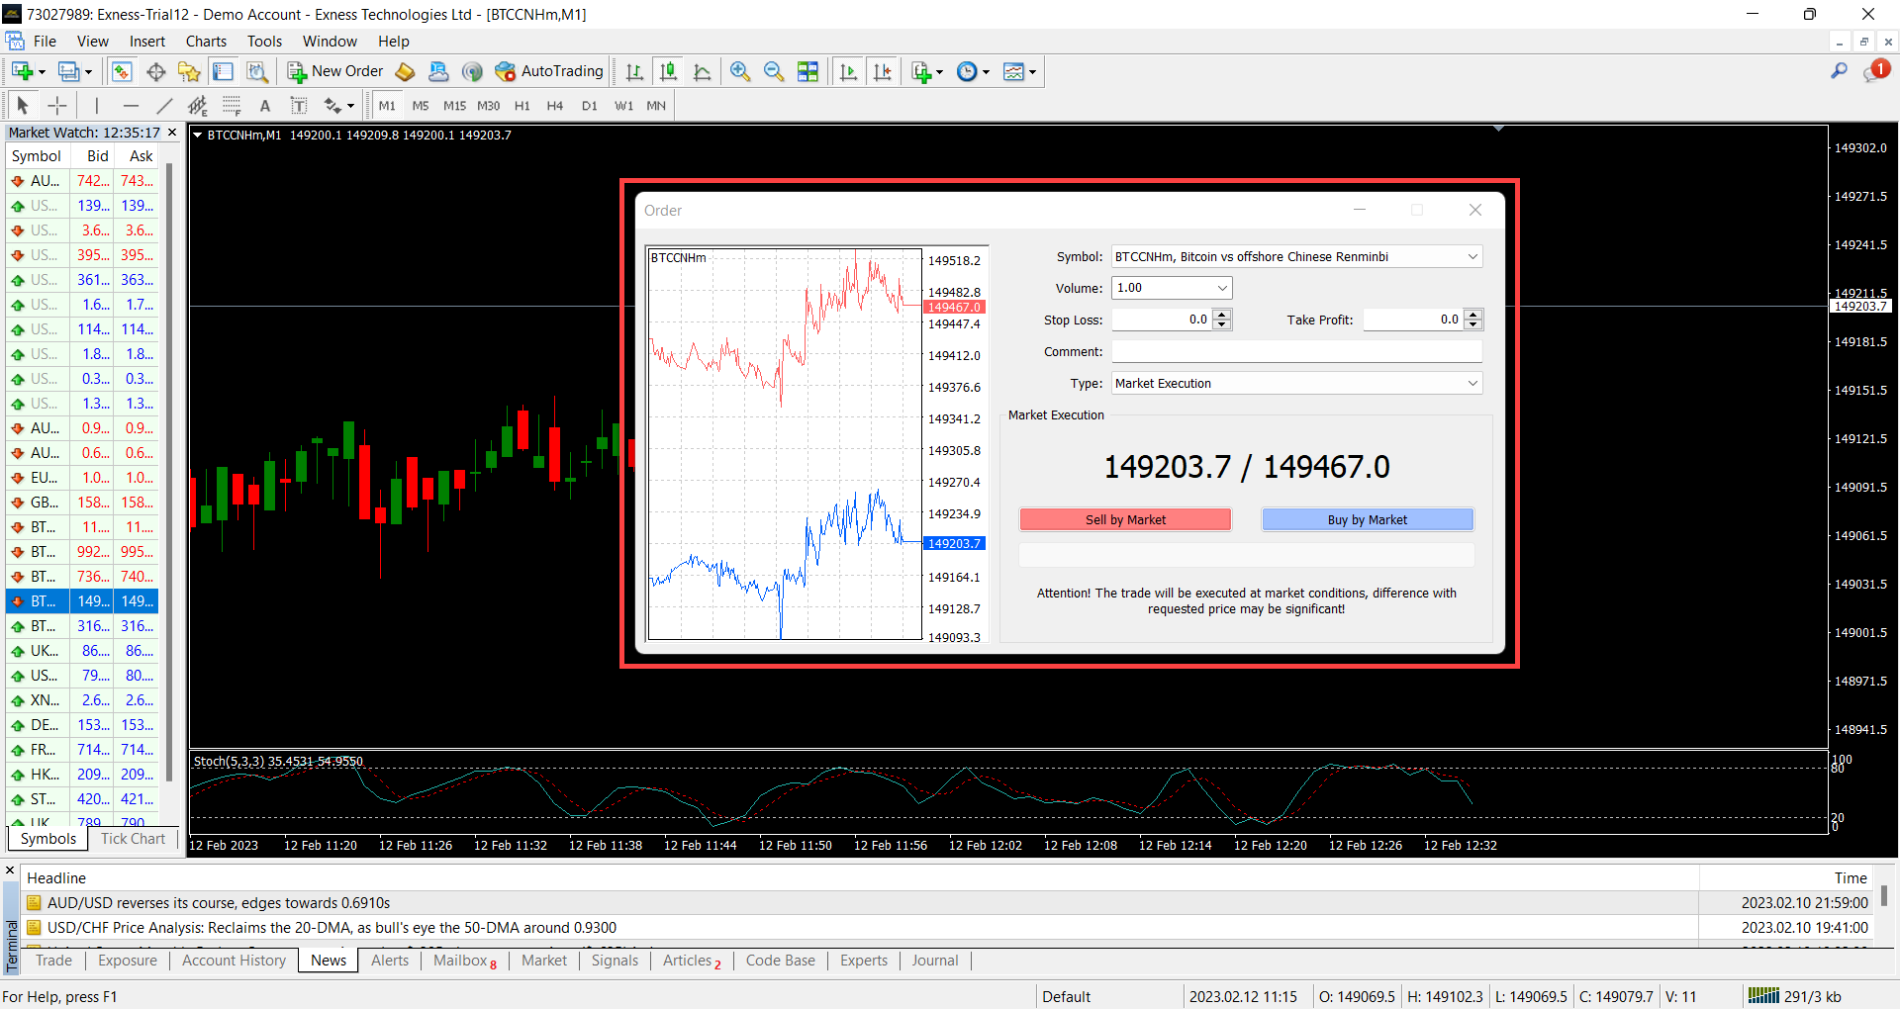Click the New Order toolbar button
Viewport: 1900px width, 1009px height.
pos(335,71)
